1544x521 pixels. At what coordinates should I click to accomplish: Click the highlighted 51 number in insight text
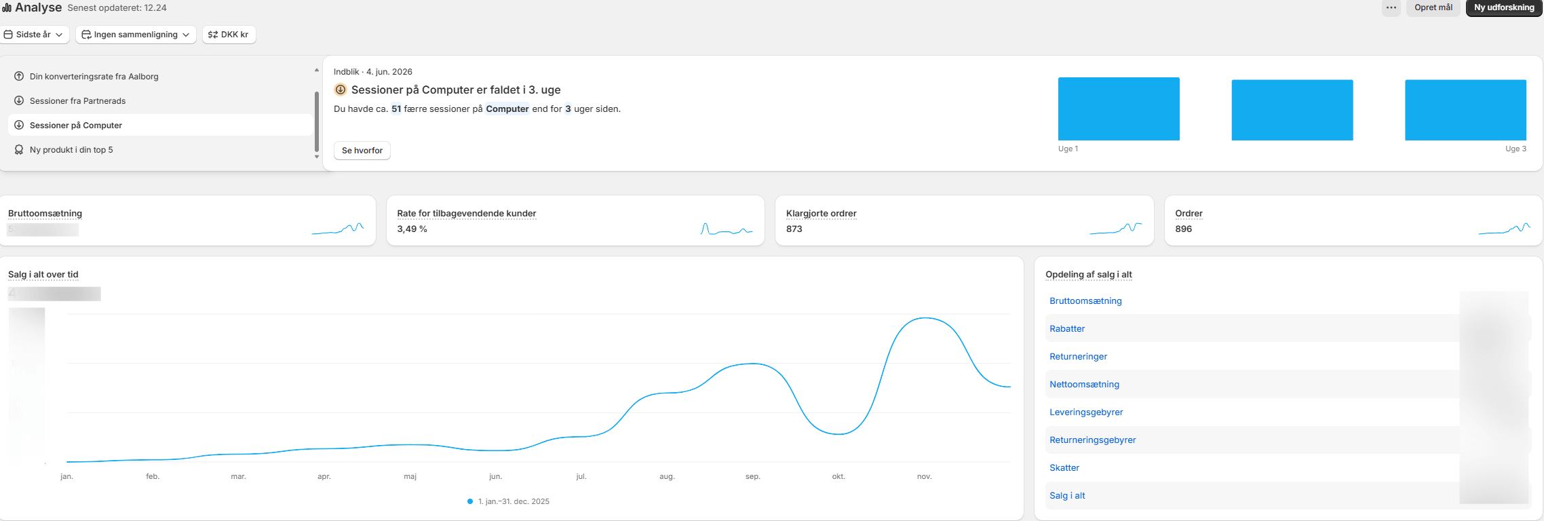(x=396, y=109)
